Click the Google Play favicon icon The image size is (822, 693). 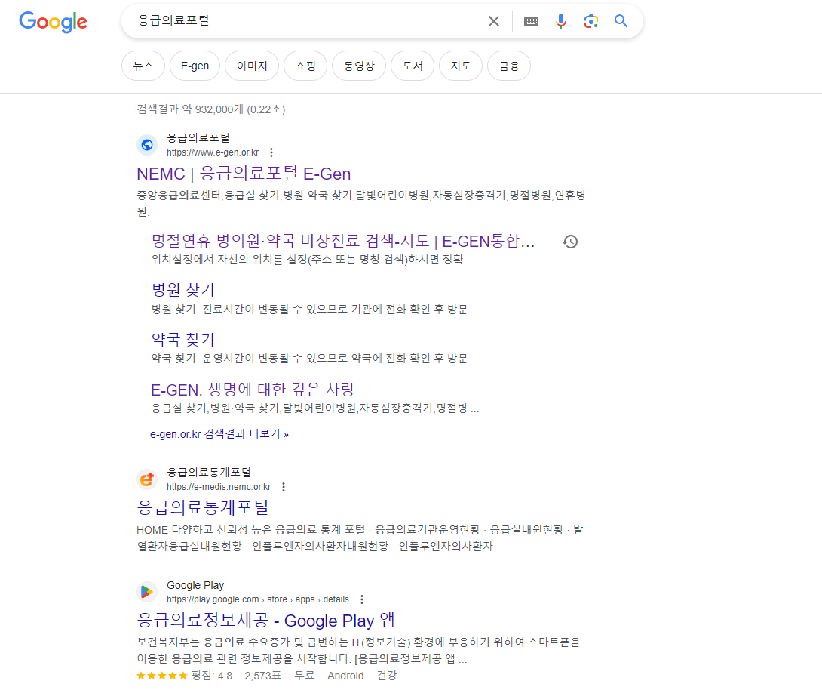click(x=147, y=592)
